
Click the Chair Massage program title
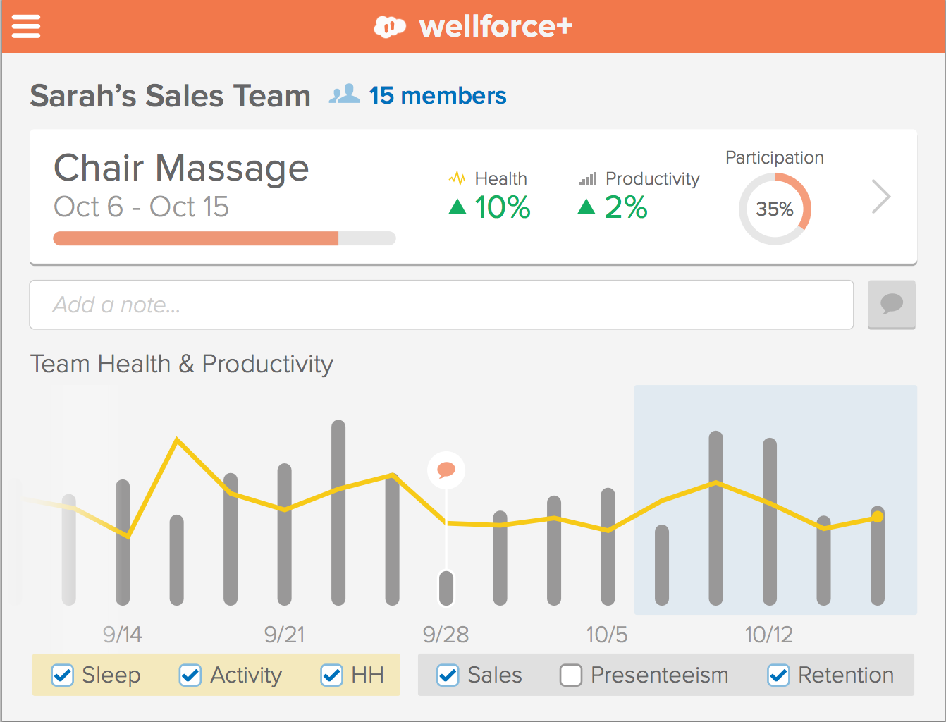pos(182,169)
